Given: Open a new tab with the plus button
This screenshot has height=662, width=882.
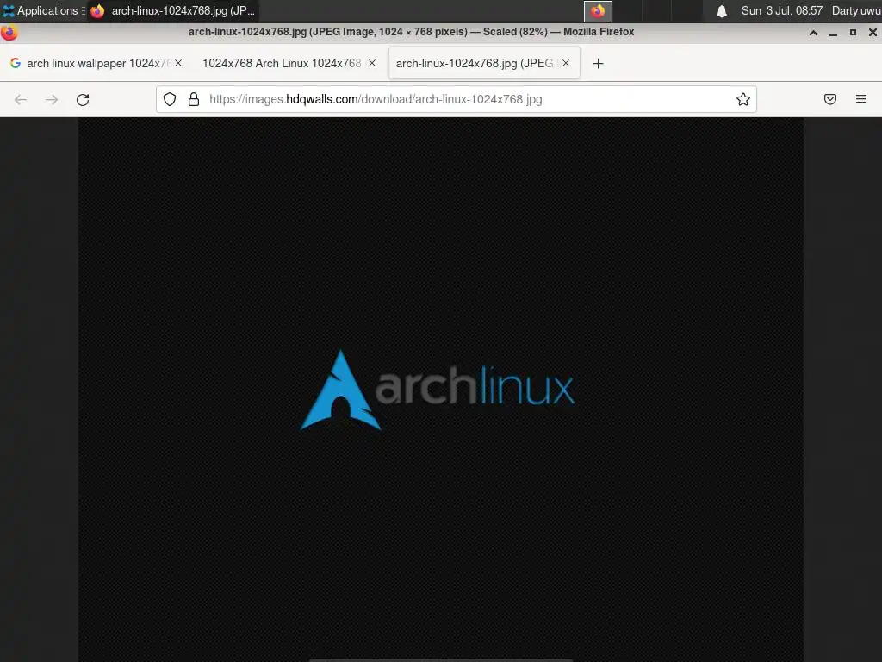Looking at the screenshot, I should [598, 64].
